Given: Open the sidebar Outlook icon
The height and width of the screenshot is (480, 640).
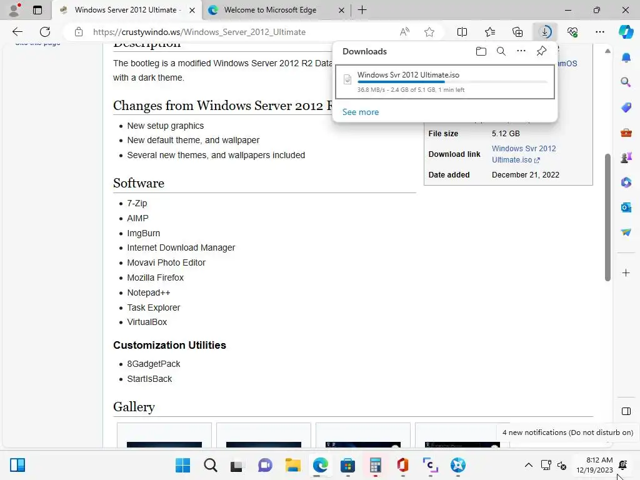Looking at the screenshot, I should 626,207.
